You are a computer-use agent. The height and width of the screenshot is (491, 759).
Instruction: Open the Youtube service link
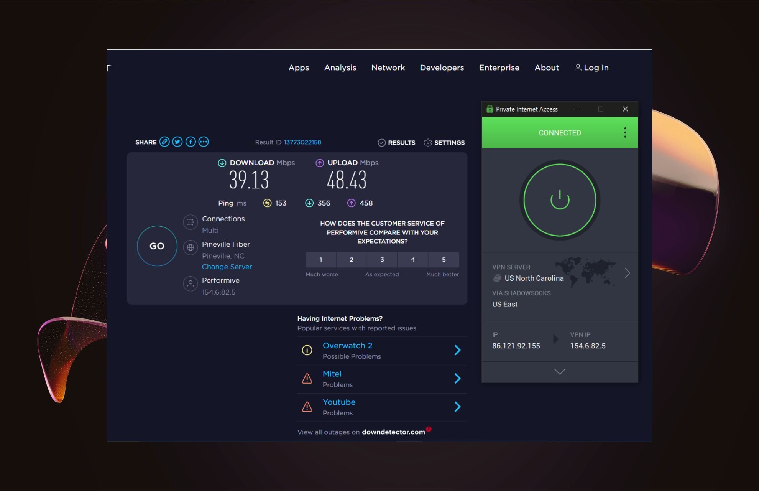tap(339, 402)
